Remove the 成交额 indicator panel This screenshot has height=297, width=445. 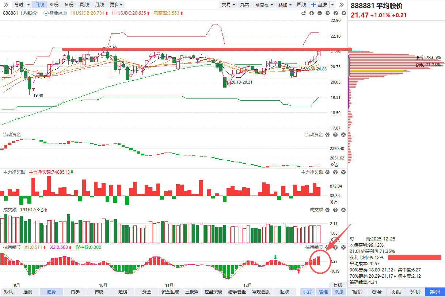pos(343,210)
